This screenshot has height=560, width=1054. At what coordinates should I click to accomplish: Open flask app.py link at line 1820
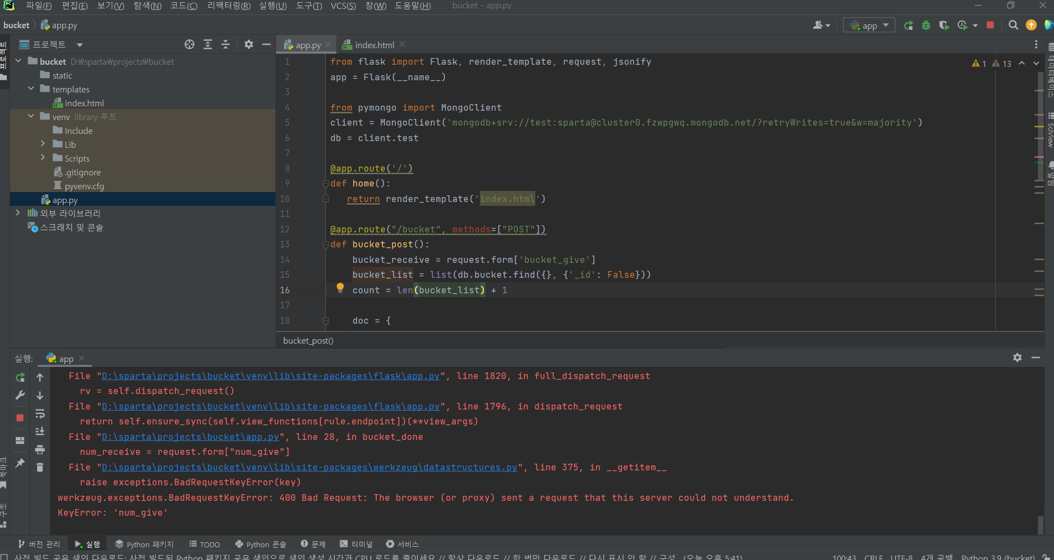tap(270, 376)
